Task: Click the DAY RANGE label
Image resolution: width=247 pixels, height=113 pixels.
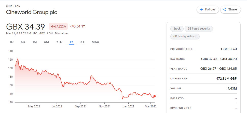Action: point(178,59)
